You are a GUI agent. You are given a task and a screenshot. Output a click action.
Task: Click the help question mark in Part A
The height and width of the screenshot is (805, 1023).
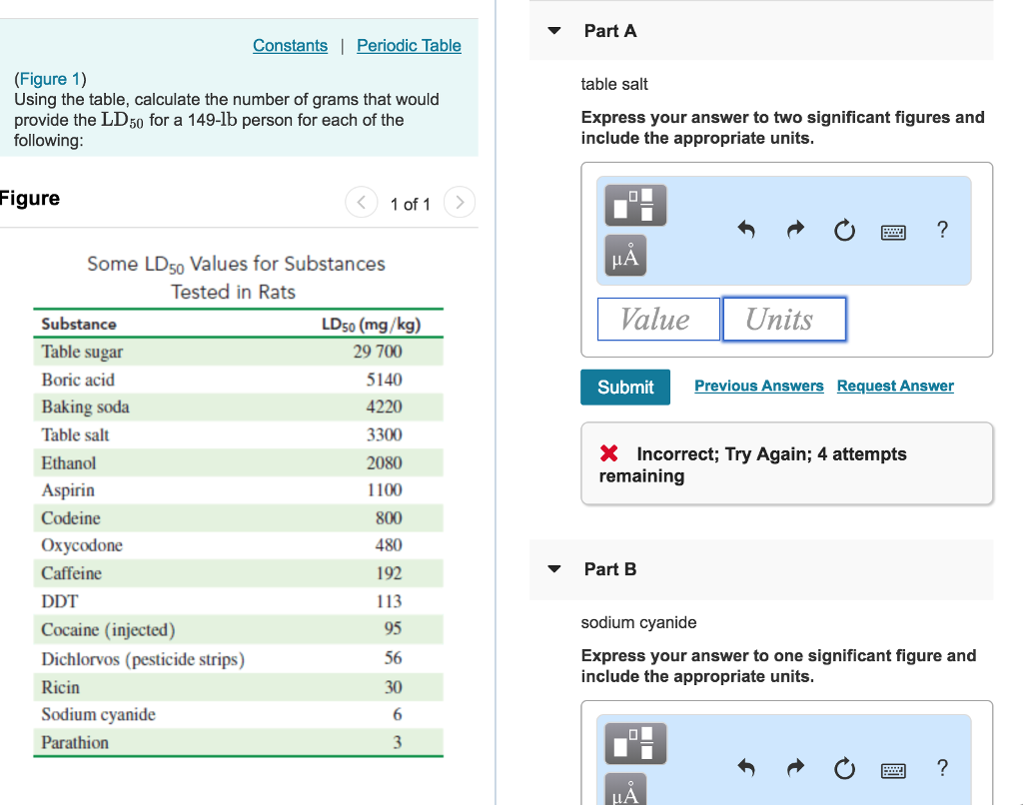[940, 230]
